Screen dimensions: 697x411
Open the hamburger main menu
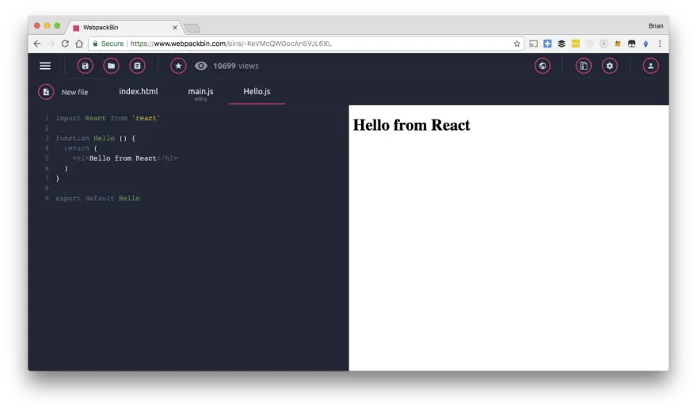45,66
